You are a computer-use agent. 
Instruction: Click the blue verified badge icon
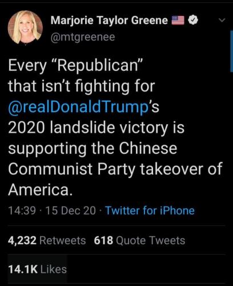(x=193, y=20)
